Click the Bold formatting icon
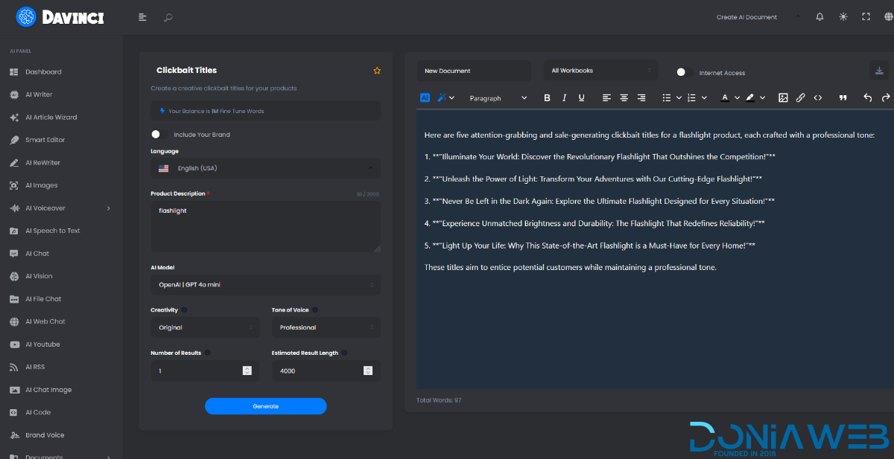 coord(547,97)
